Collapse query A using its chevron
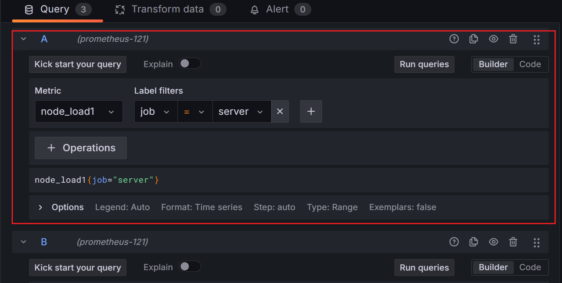Viewport: 562px width, 283px height. [23, 39]
